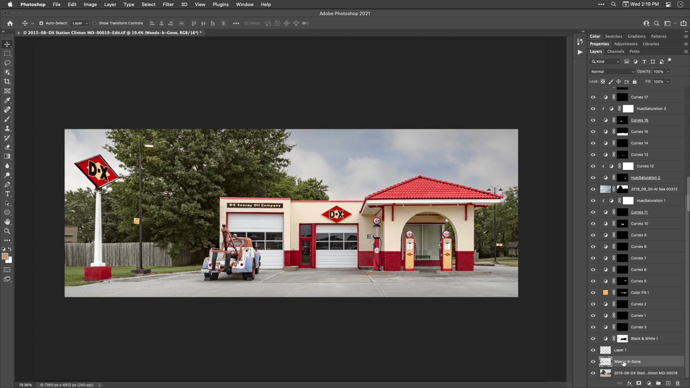Screen dimensions: 690x388
Task: Click Lock transparent pixels icon
Action: (603, 81)
